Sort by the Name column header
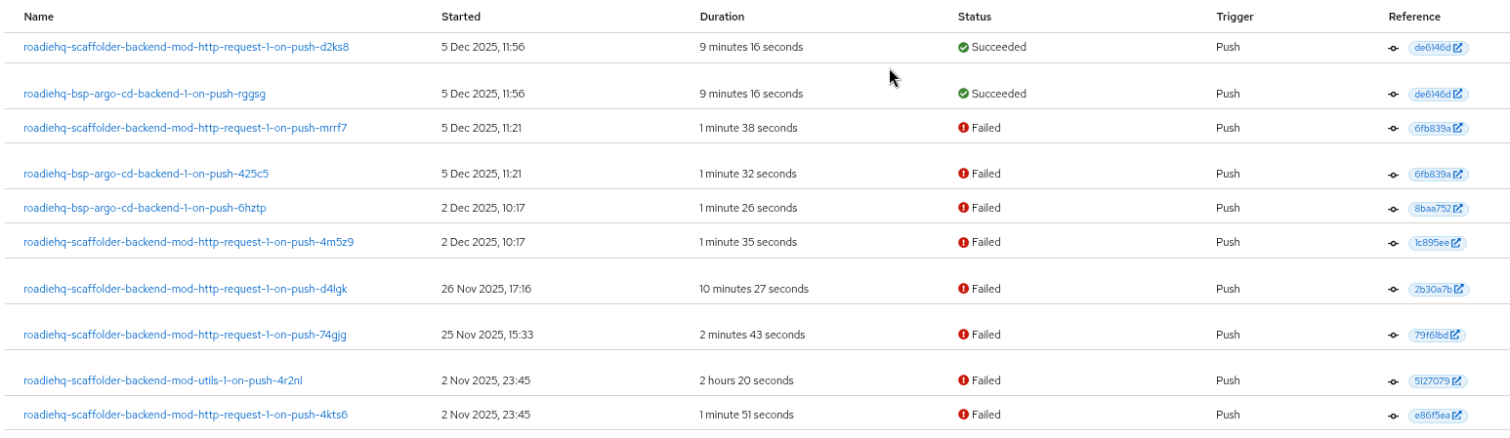 click(x=38, y=17)
